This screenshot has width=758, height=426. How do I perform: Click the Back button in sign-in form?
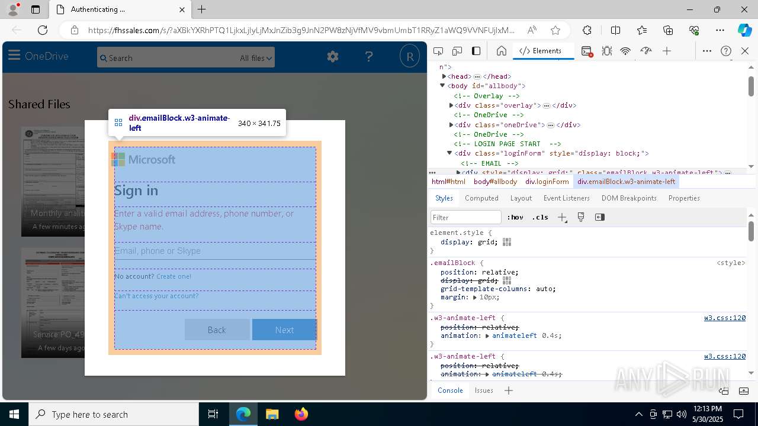tap(217, 330)
